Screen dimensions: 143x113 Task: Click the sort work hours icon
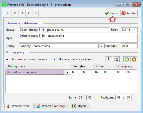[116, 59]
